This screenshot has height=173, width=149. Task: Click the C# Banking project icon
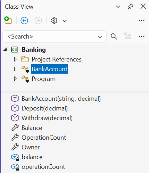click(15, 50)
